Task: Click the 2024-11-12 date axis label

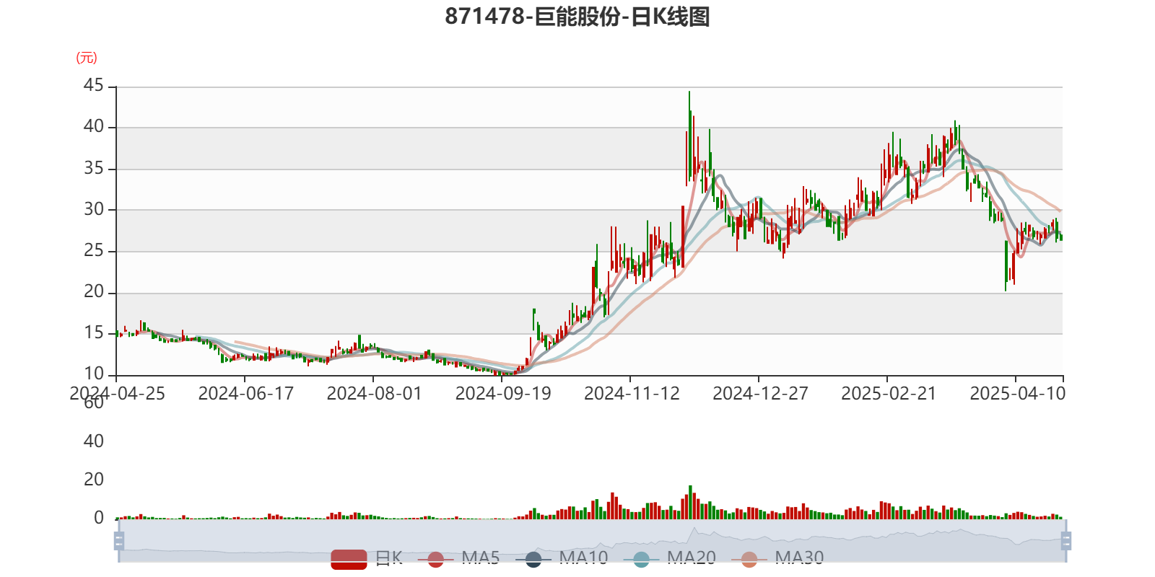Action: [x=632, y=394]
